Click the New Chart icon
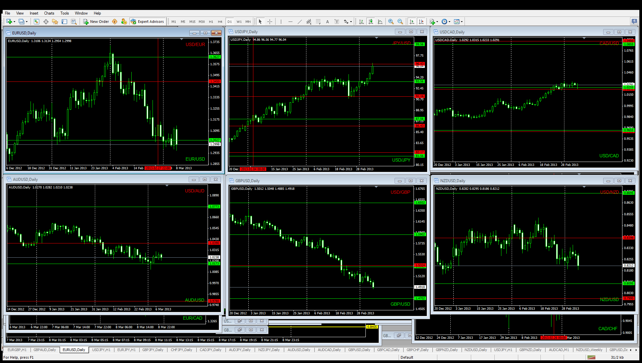 [x=9, y=22]
